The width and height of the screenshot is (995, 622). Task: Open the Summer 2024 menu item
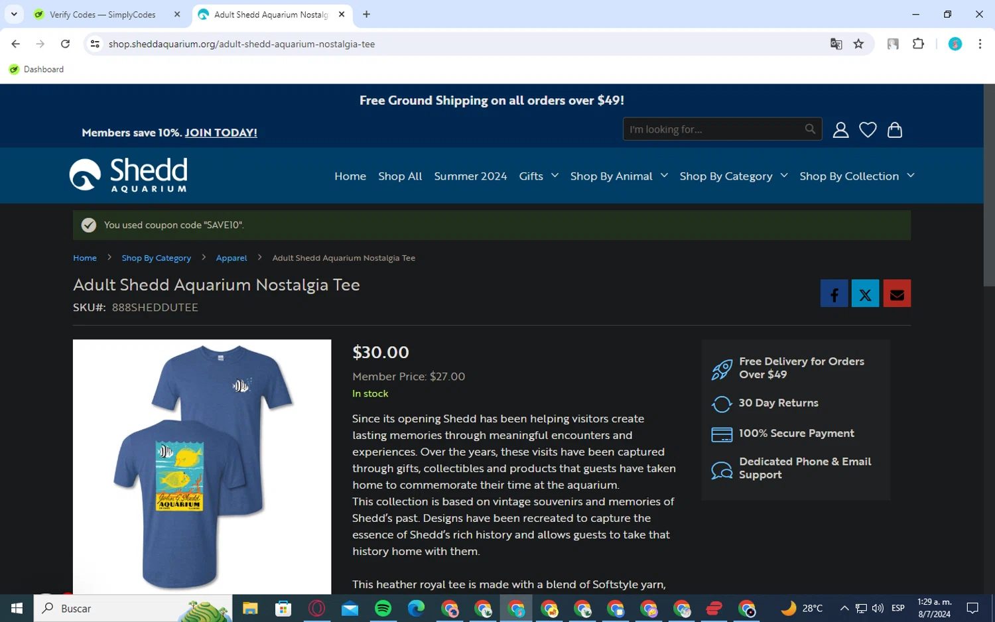(470, 176)
